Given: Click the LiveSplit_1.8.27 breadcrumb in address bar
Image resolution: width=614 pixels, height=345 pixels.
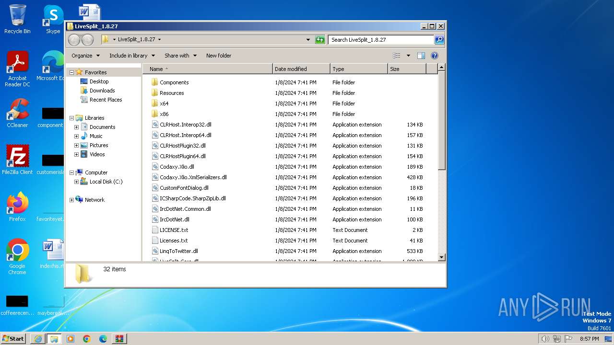Looking at the screenshot, I should pyautogui.click(x=136, y=40).
